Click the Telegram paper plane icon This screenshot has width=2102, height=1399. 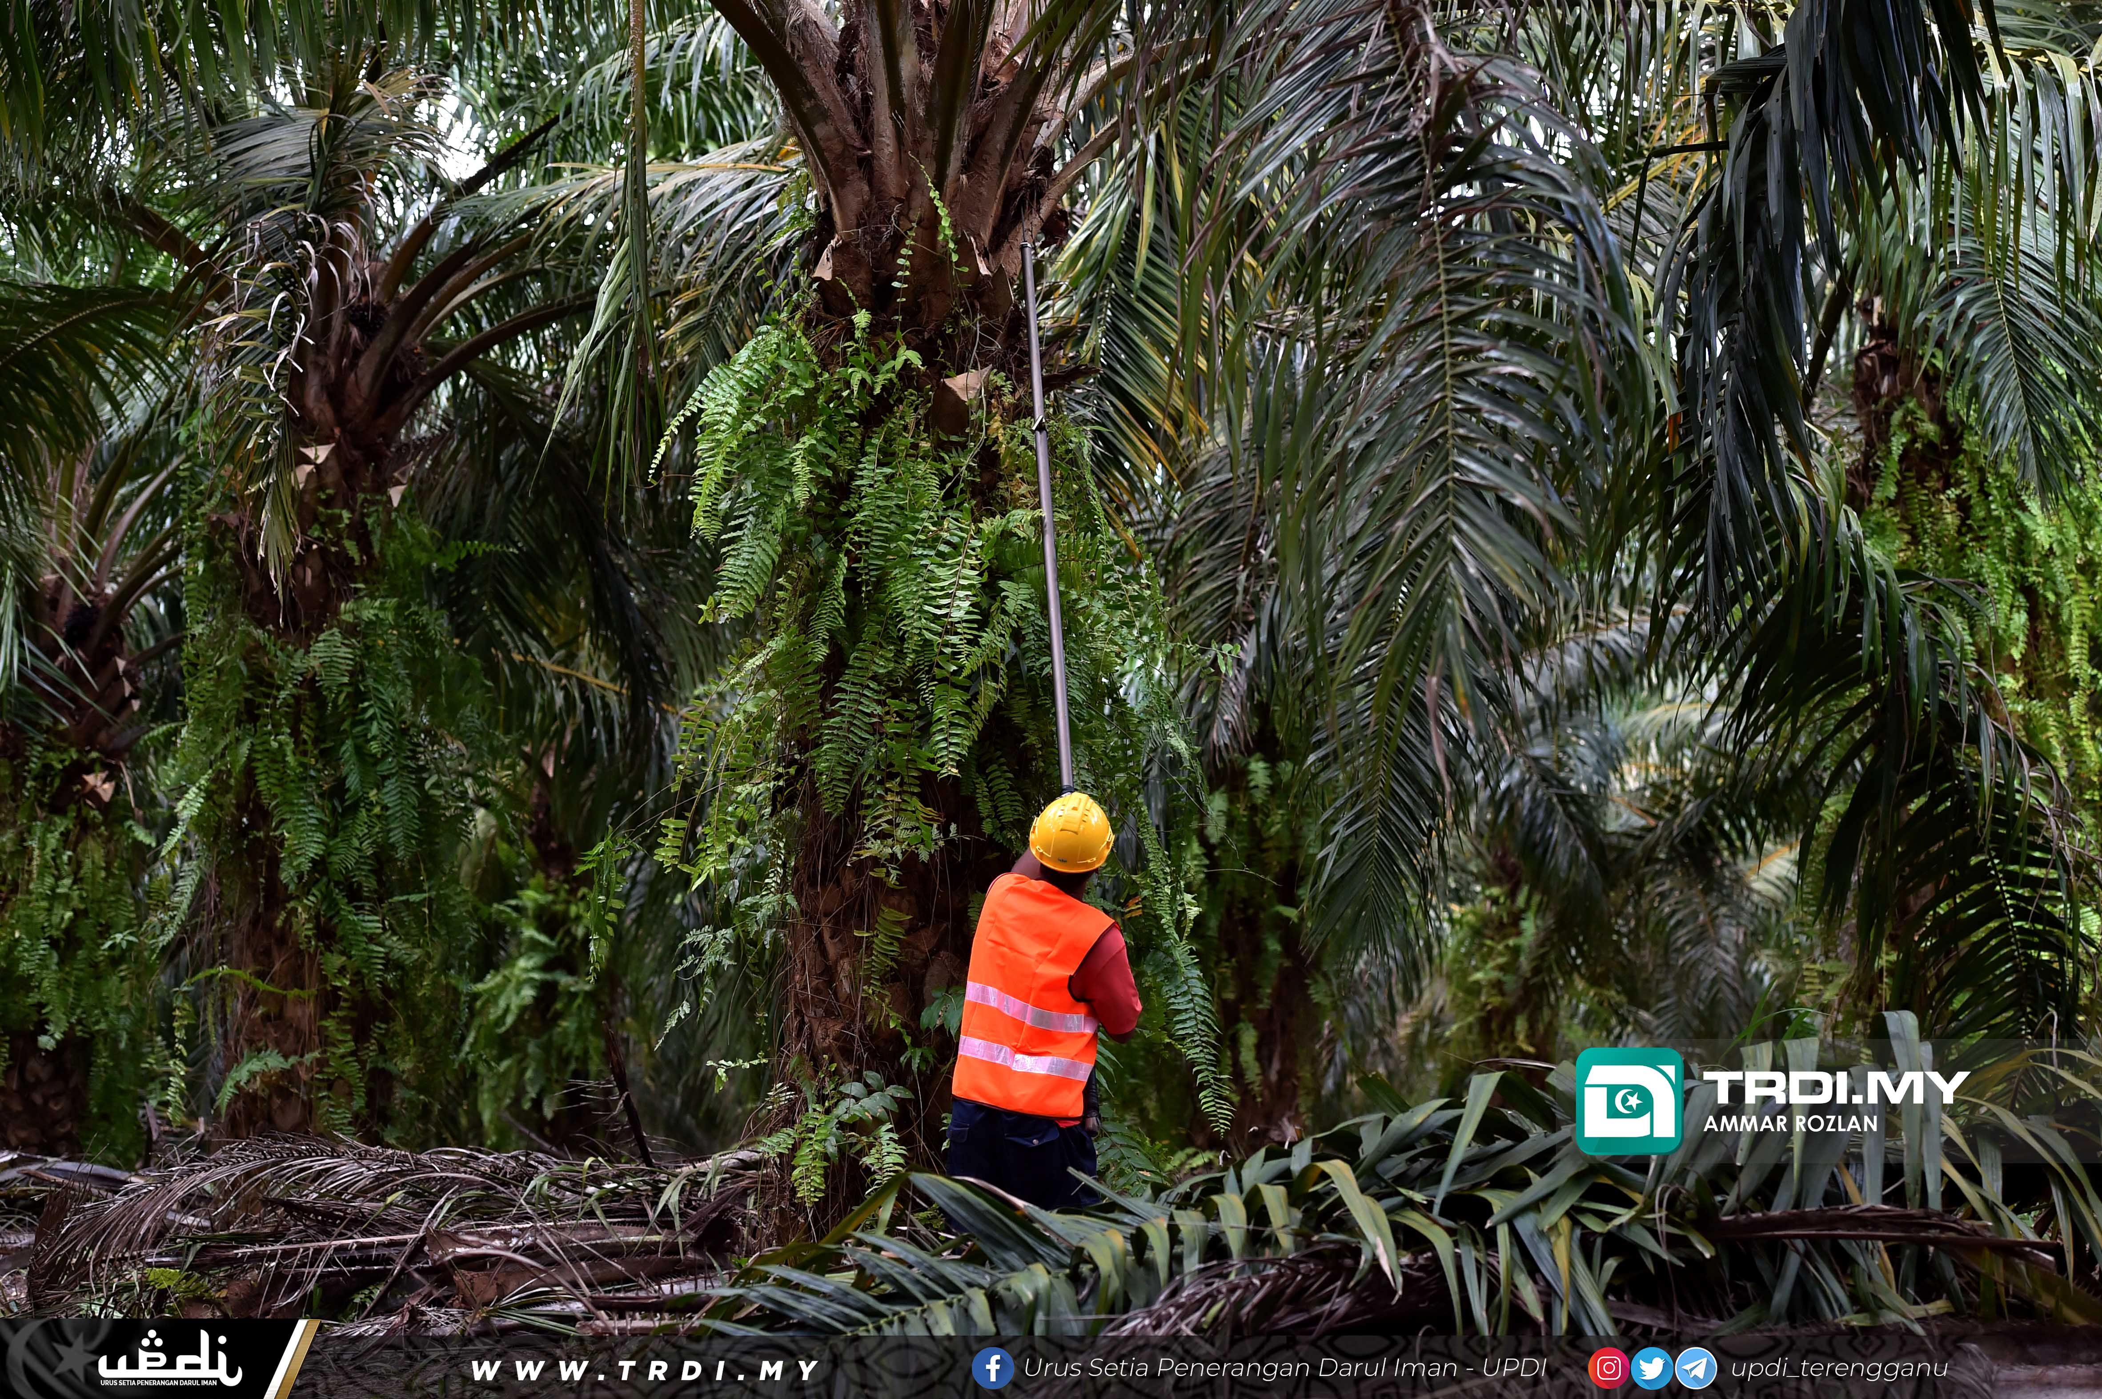pos(1695,1368)
